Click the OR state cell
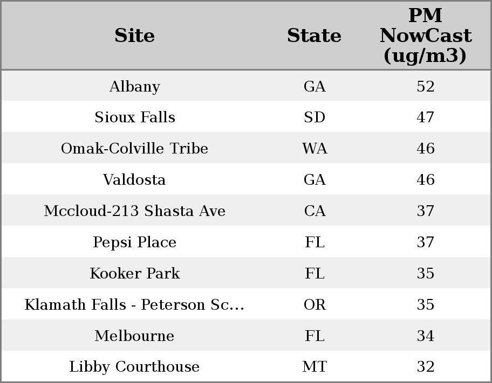Screen dimensions: 492x383 point(315,305)
